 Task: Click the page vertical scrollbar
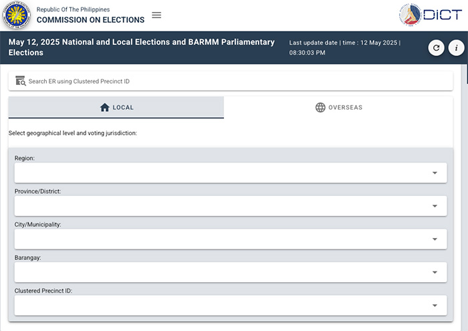[x=465, y=197]
